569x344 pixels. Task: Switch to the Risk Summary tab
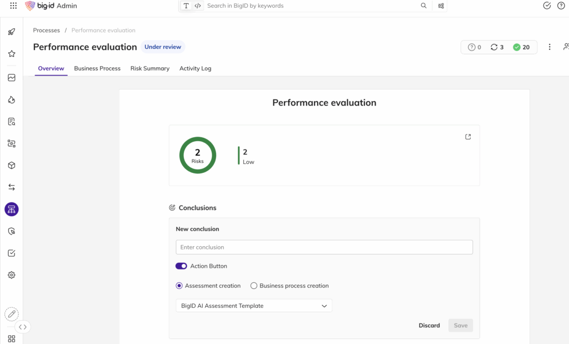click(149, 68)
